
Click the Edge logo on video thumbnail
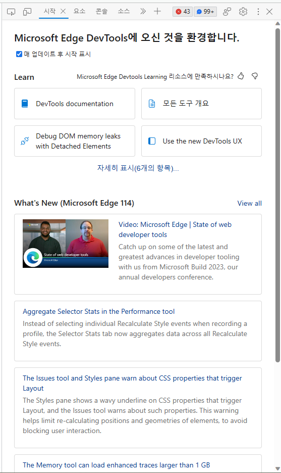coord(33,258)
